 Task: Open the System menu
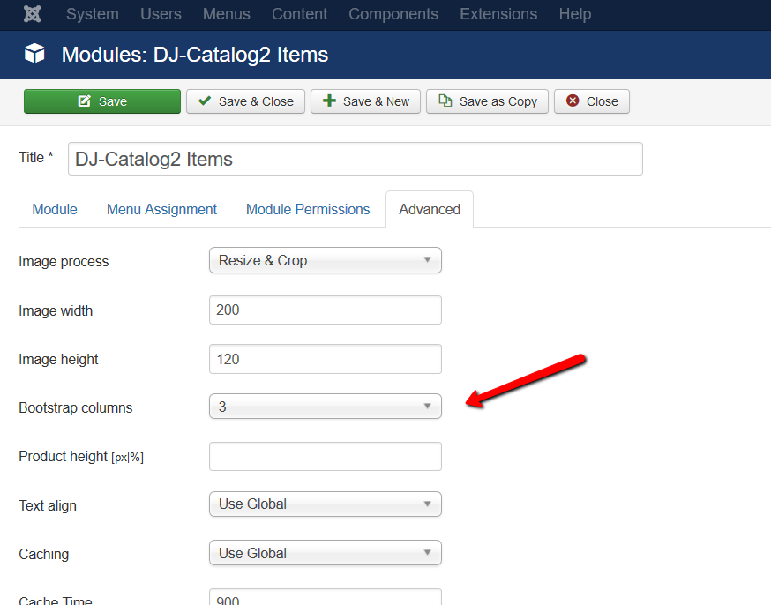[93, 14]
